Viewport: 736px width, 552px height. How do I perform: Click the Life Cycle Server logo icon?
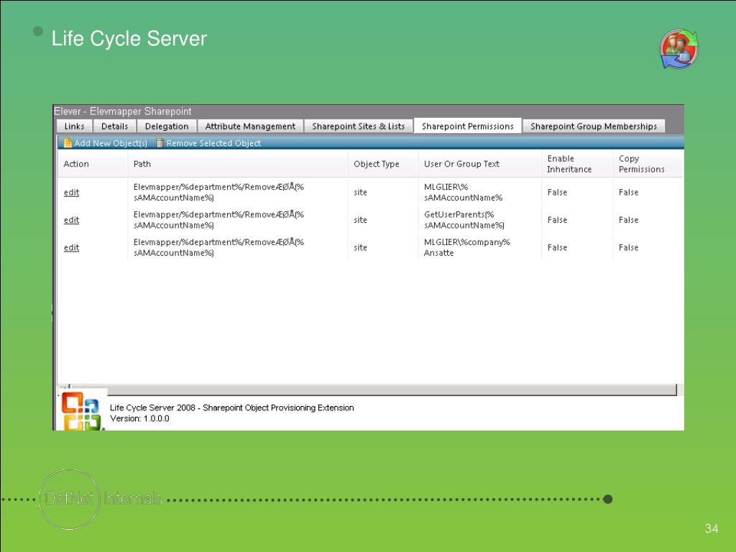679,49
